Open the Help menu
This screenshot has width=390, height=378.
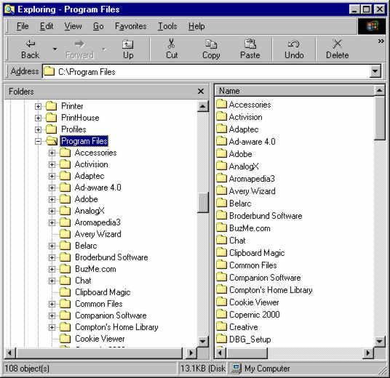pos(196,26)
